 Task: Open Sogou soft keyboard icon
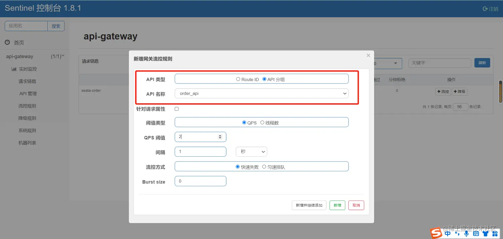tap(476, 234)
